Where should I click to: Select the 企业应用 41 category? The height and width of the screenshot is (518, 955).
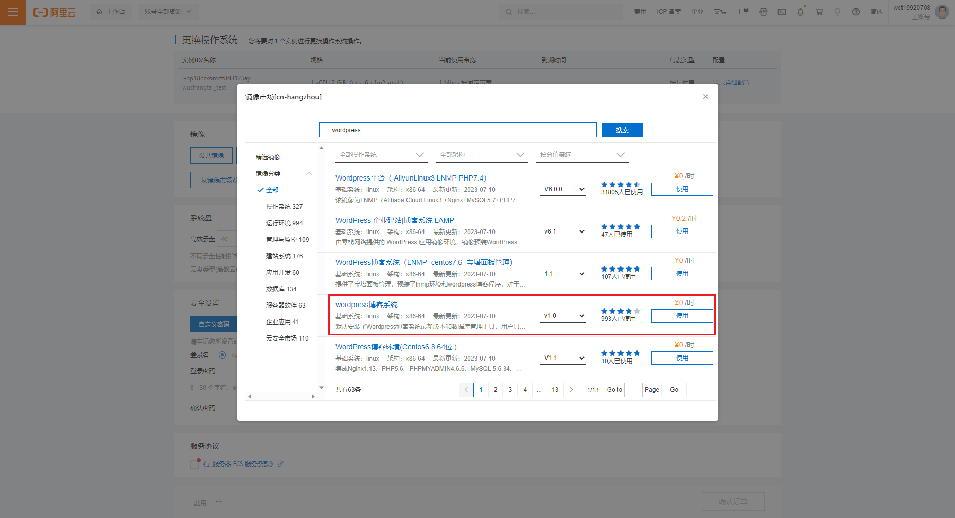tap(282, 322)
